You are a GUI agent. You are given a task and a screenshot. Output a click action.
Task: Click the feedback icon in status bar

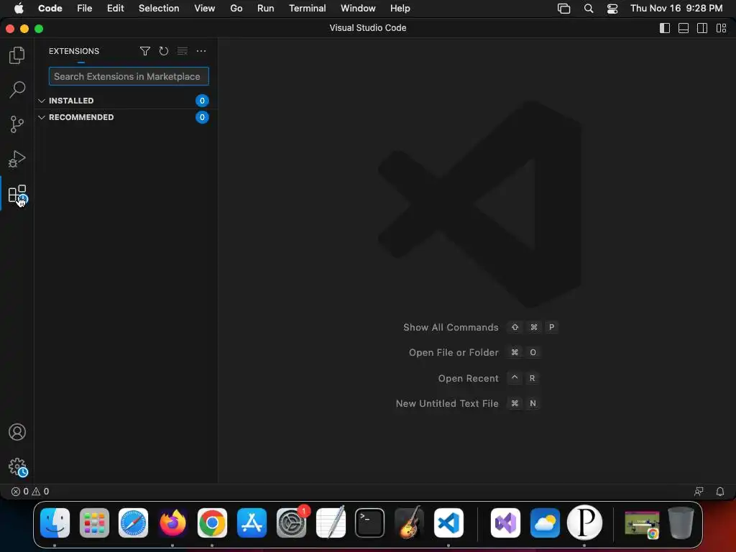pos(699,492)
